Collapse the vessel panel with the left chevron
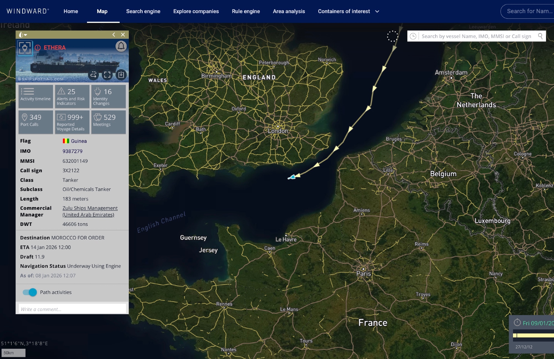Viewport: 554px width, 359px height. (x=114, y=35)
